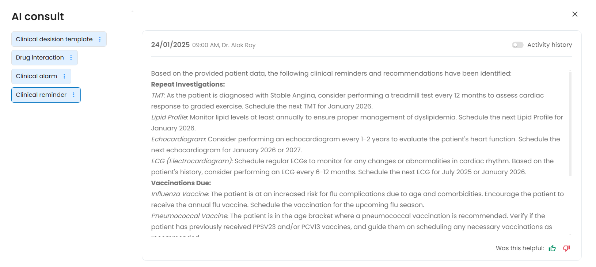Viewport: 596px width, 267px height.
Task: Switch to the Drug interaction tab
Action: pyautogui.click(x=40, y=58)
